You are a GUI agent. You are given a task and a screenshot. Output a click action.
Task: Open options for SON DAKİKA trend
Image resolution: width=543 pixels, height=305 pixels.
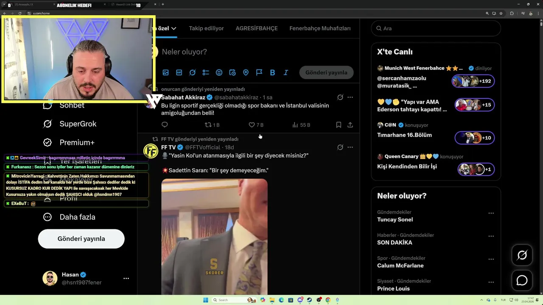(x=491, y=236)
